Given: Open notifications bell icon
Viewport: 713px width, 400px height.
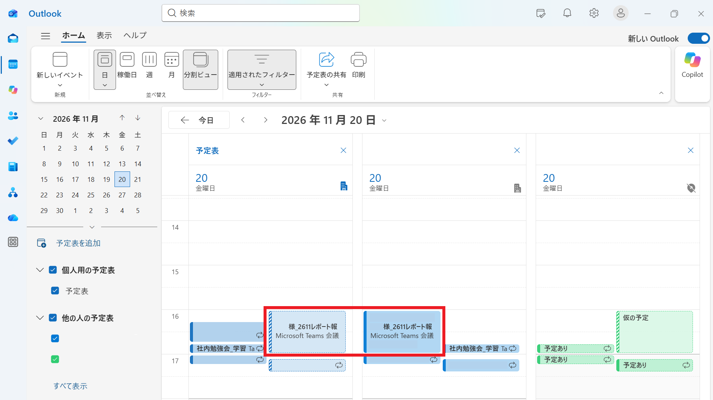Looking at the screenshot, I should click(x=567, y=13).
